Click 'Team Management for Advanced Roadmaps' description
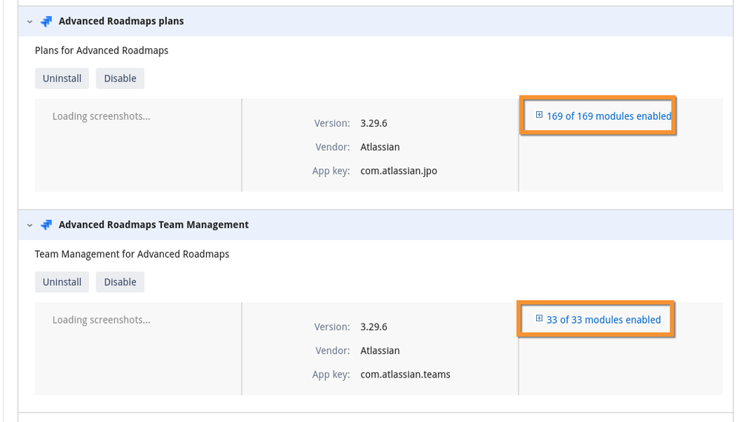 [132, 254]
